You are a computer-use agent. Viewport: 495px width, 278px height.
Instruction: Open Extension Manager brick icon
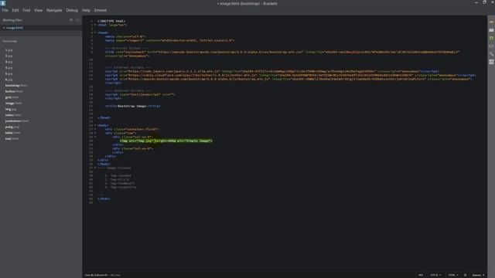(x=491, y=30)
